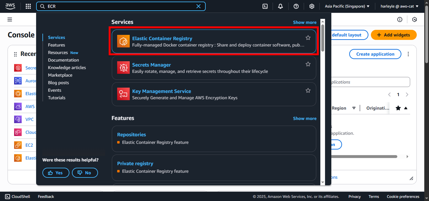Click the AWS cloud icon in recently visited list

tap(18, 106)
